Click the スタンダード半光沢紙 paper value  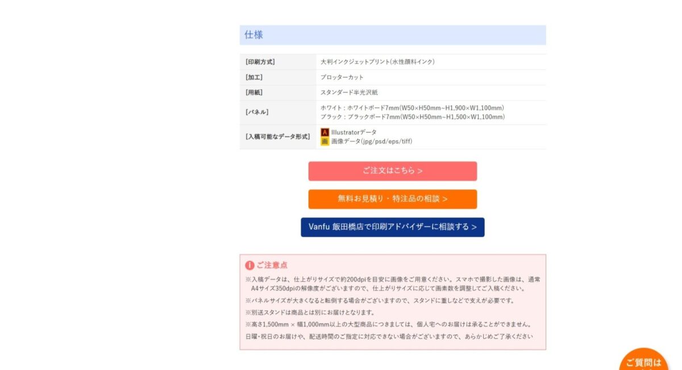click(349, 93)
